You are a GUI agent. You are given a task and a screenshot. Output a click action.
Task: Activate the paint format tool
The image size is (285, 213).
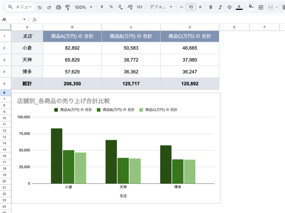pos(68,7)
